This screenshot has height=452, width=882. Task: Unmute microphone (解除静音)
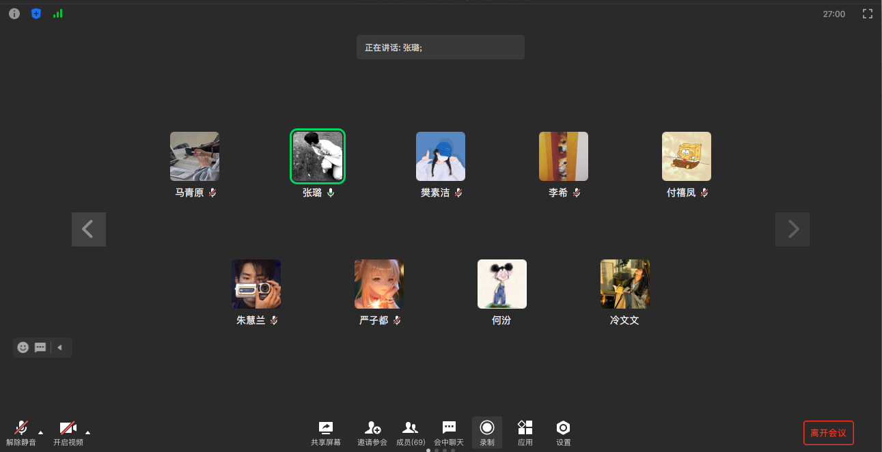21,433
